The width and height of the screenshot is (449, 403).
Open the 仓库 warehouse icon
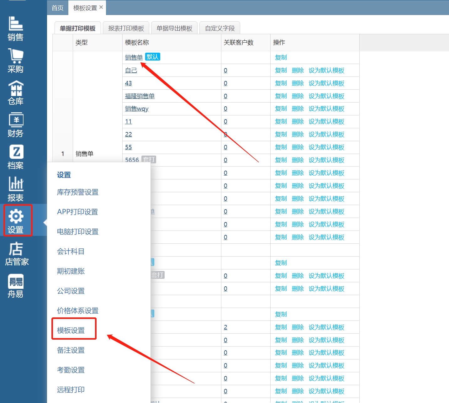point(15,93)
